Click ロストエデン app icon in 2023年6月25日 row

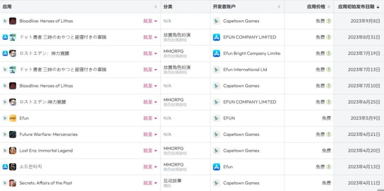(x=13, y=102)
